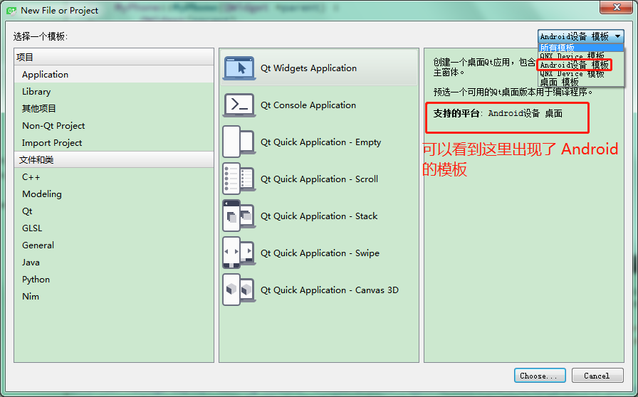Select the Python file category
The image size is (638, 397).
tap(114, 280)
